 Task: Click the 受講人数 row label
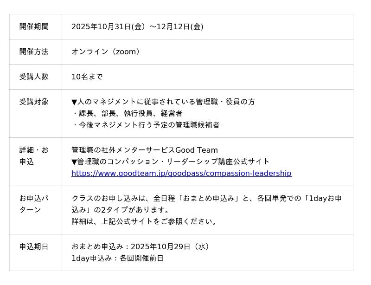34,77
